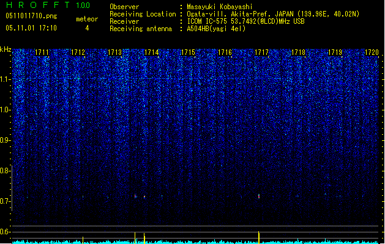Click observer name Masayuki Kobayashi
Screen dimensions: 385x244
coord(220,7)
